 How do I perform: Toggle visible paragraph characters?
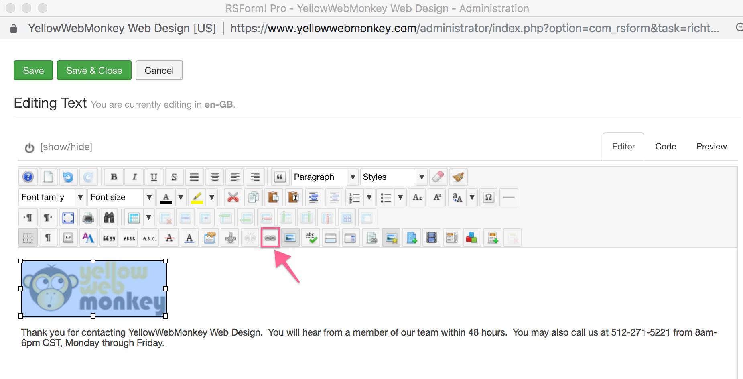tap(48, 238)
